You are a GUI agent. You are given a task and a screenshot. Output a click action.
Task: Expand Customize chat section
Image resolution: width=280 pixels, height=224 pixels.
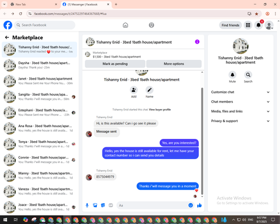coord(240,92)
